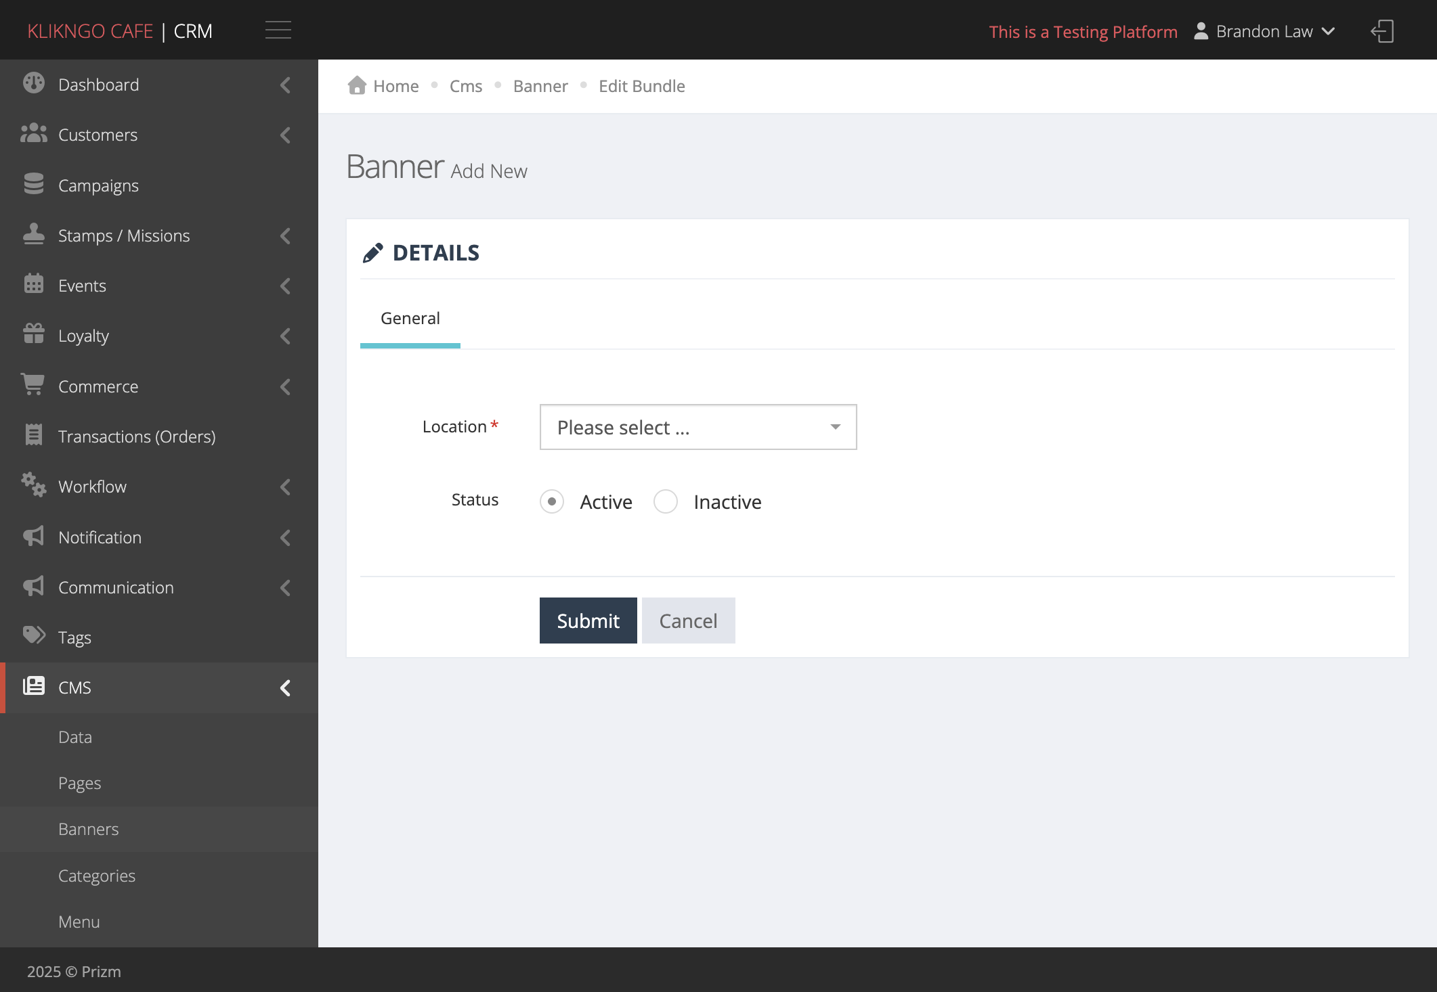
Task: Collapse the CMS menu chevron
Action: tap(285, 687)
